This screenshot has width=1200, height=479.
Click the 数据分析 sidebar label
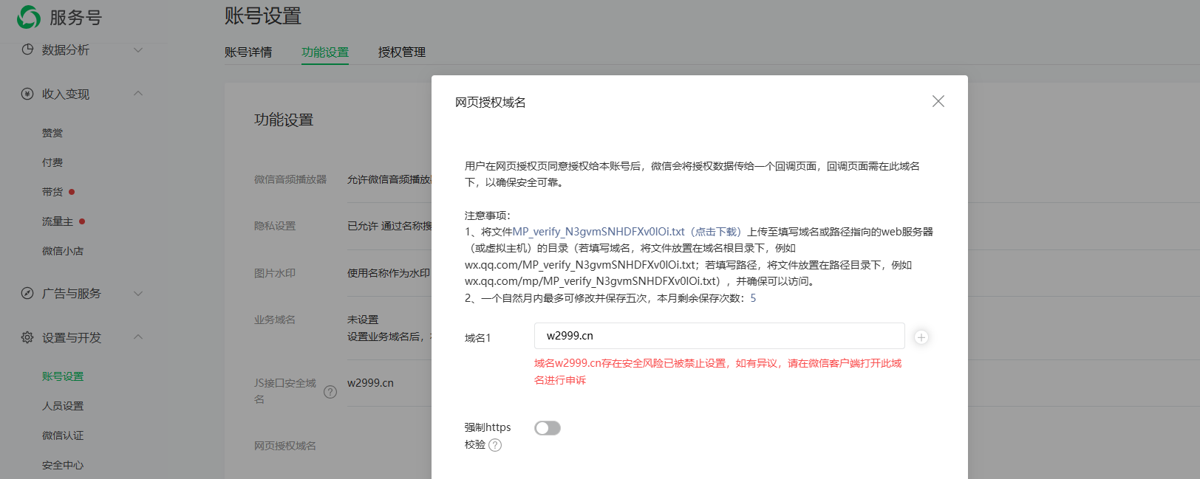[66, 49]
